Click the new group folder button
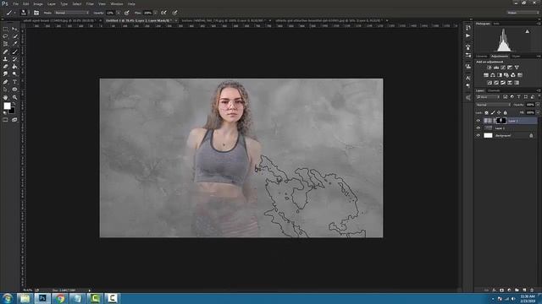The image size is (542, 304). point(517,290)
